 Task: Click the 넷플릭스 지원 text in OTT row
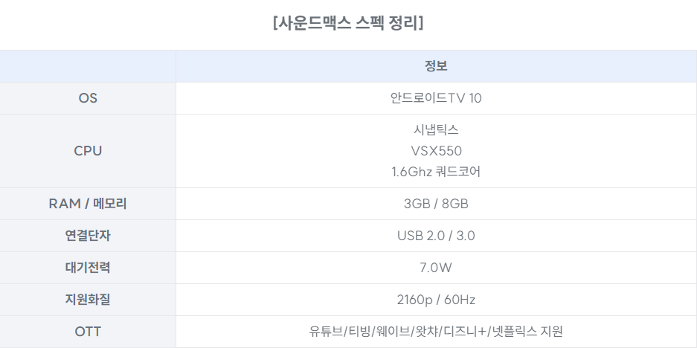point(527,332)
